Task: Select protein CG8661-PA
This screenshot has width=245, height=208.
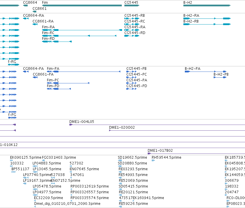Action: [x=43, y=74]
